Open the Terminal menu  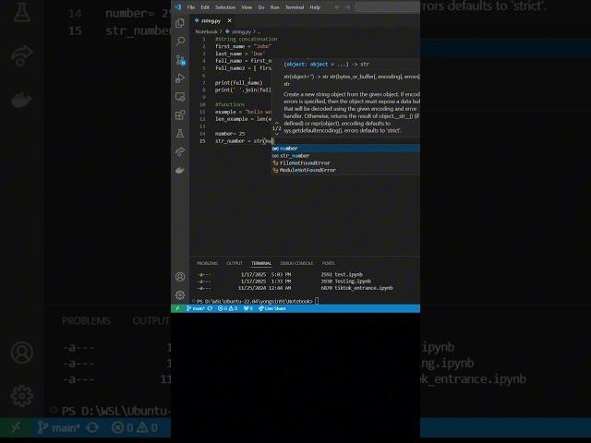tap(295, 7)
